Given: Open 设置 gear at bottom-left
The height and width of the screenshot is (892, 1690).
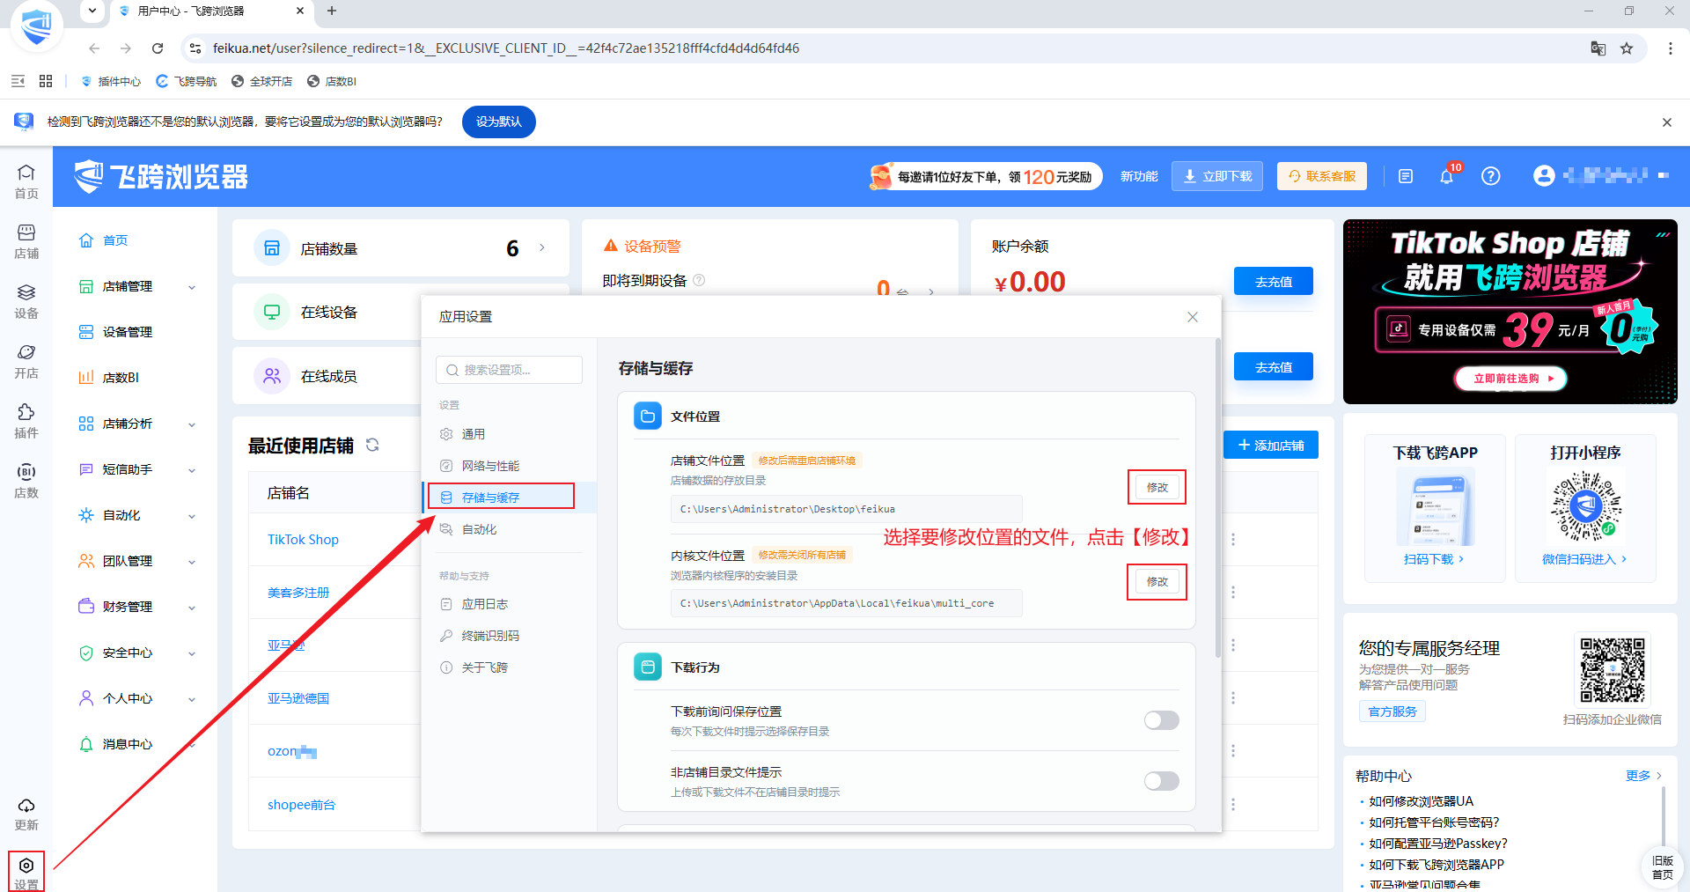Looking at the screenshot, I should [26, 873].
